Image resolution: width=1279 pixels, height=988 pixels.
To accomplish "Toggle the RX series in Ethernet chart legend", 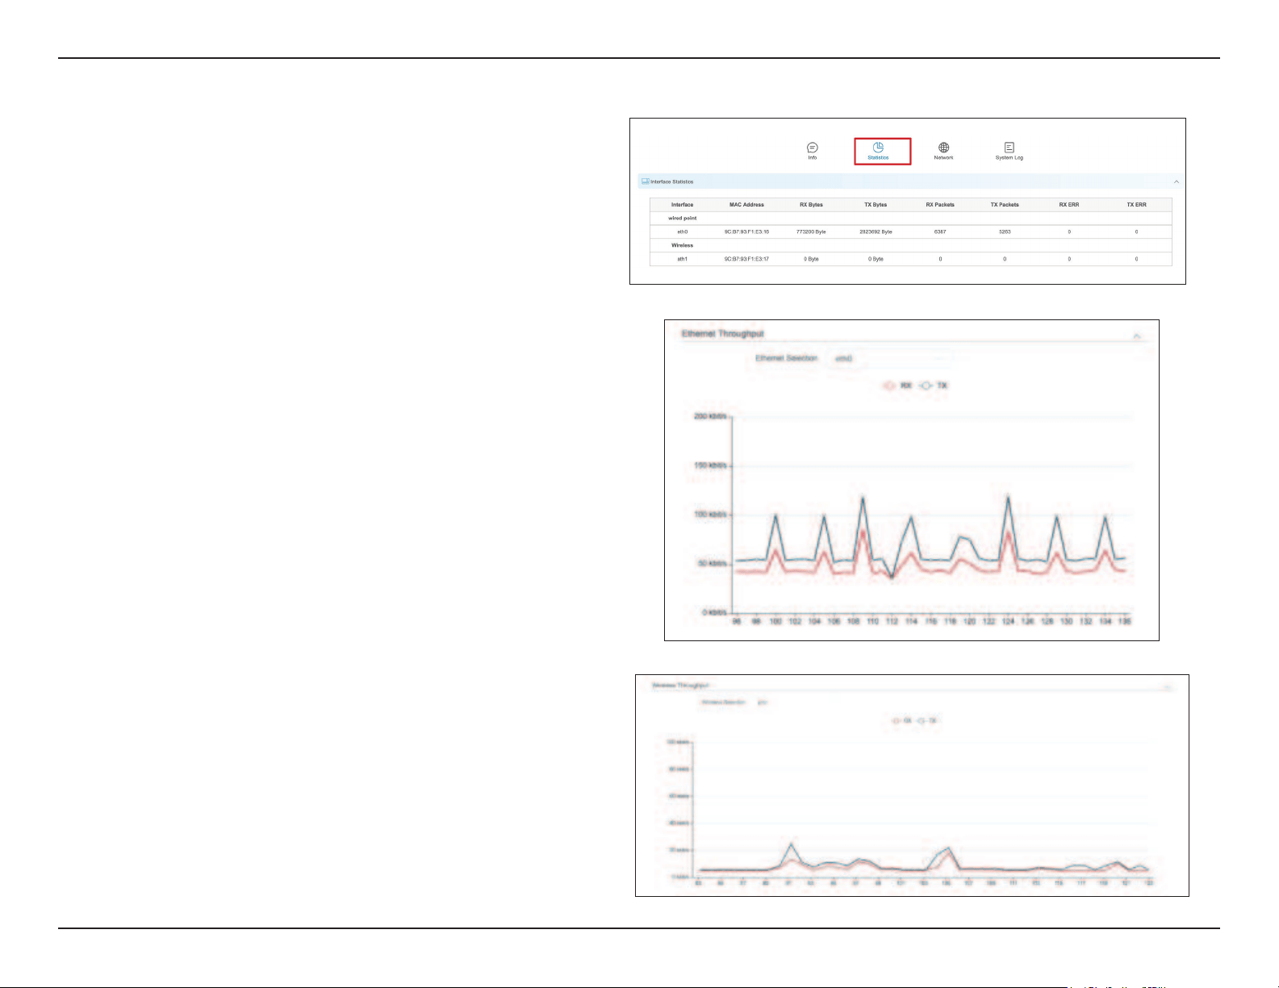I will [898, 386].
